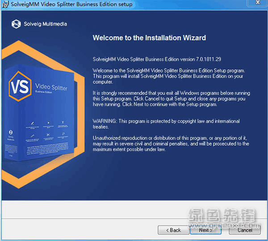Click the 'Solveig Multimedia' brand text
The height and width of the screenshot is (241, 268).
(x=45, y=24)
